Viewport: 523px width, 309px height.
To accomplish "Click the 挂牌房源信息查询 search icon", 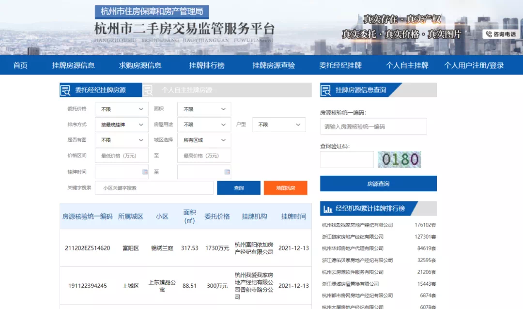I will point(326,90).
